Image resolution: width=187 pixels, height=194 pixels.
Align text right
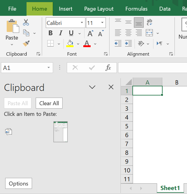(x=139, y=33)
